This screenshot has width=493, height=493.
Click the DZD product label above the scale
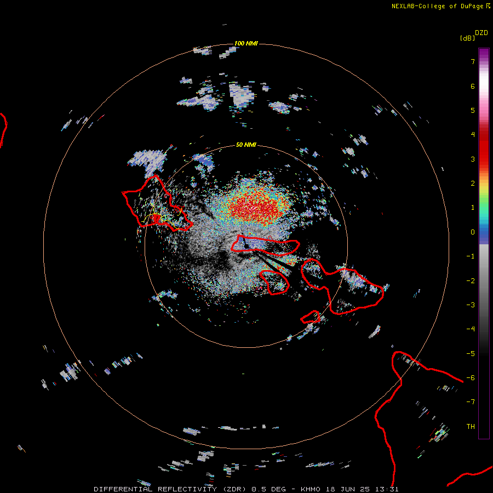tap(481, 33)
